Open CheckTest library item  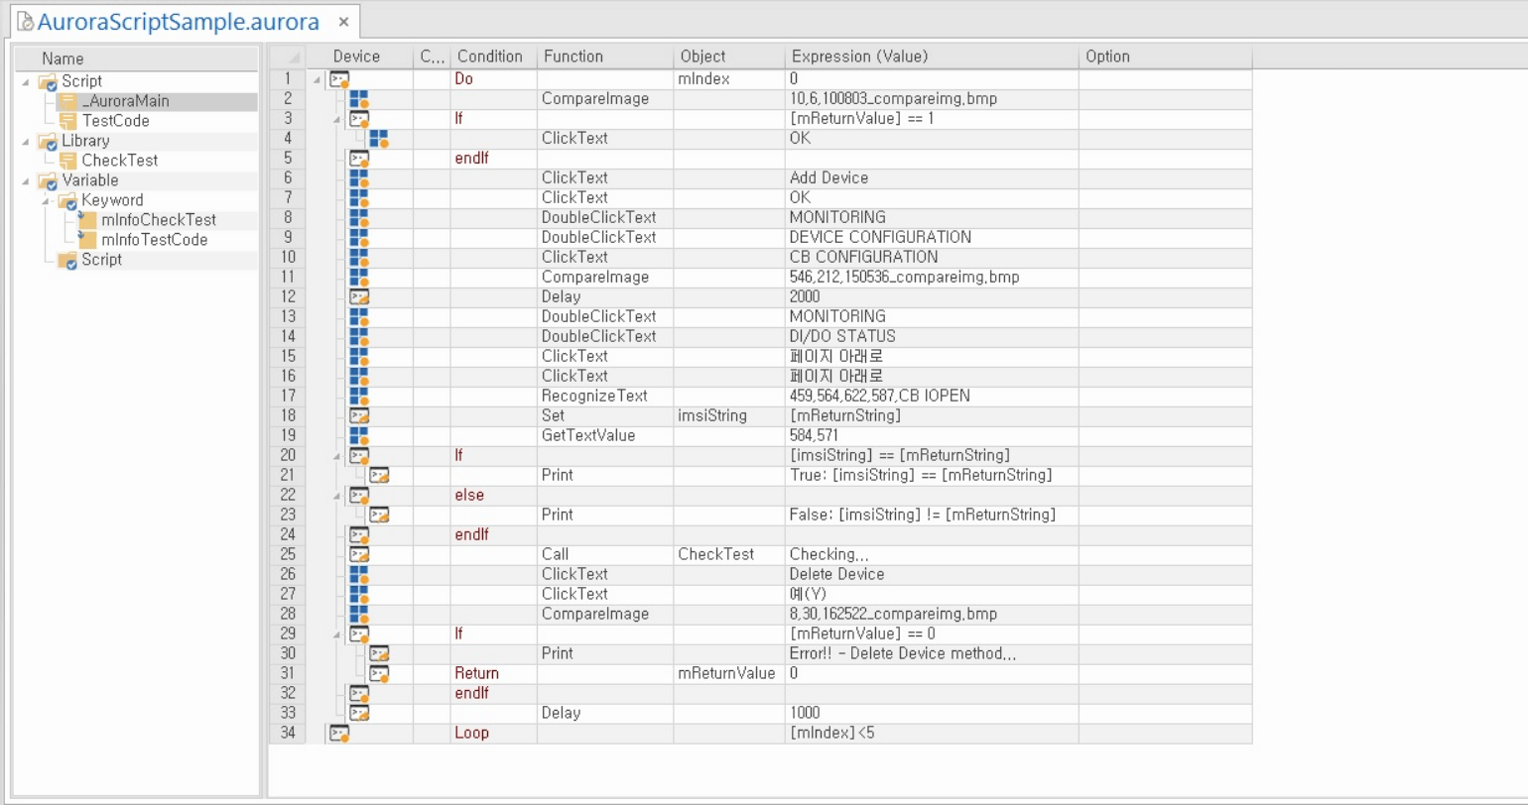click(x=119, y=161)
